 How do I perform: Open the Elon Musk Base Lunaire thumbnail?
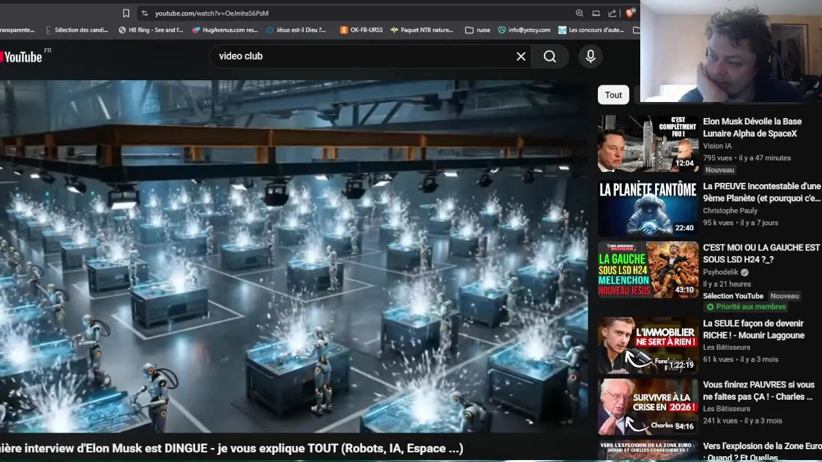coord(647,144)
